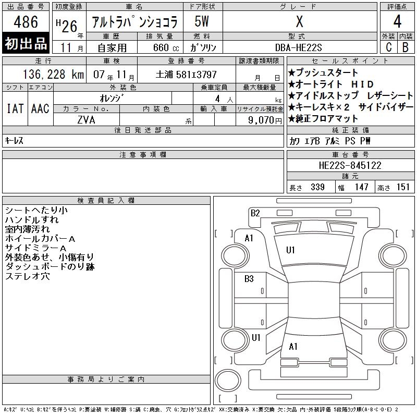Click the spare tire circle below the car diagram
Screen dimensions: 417x417
point(228,380)
